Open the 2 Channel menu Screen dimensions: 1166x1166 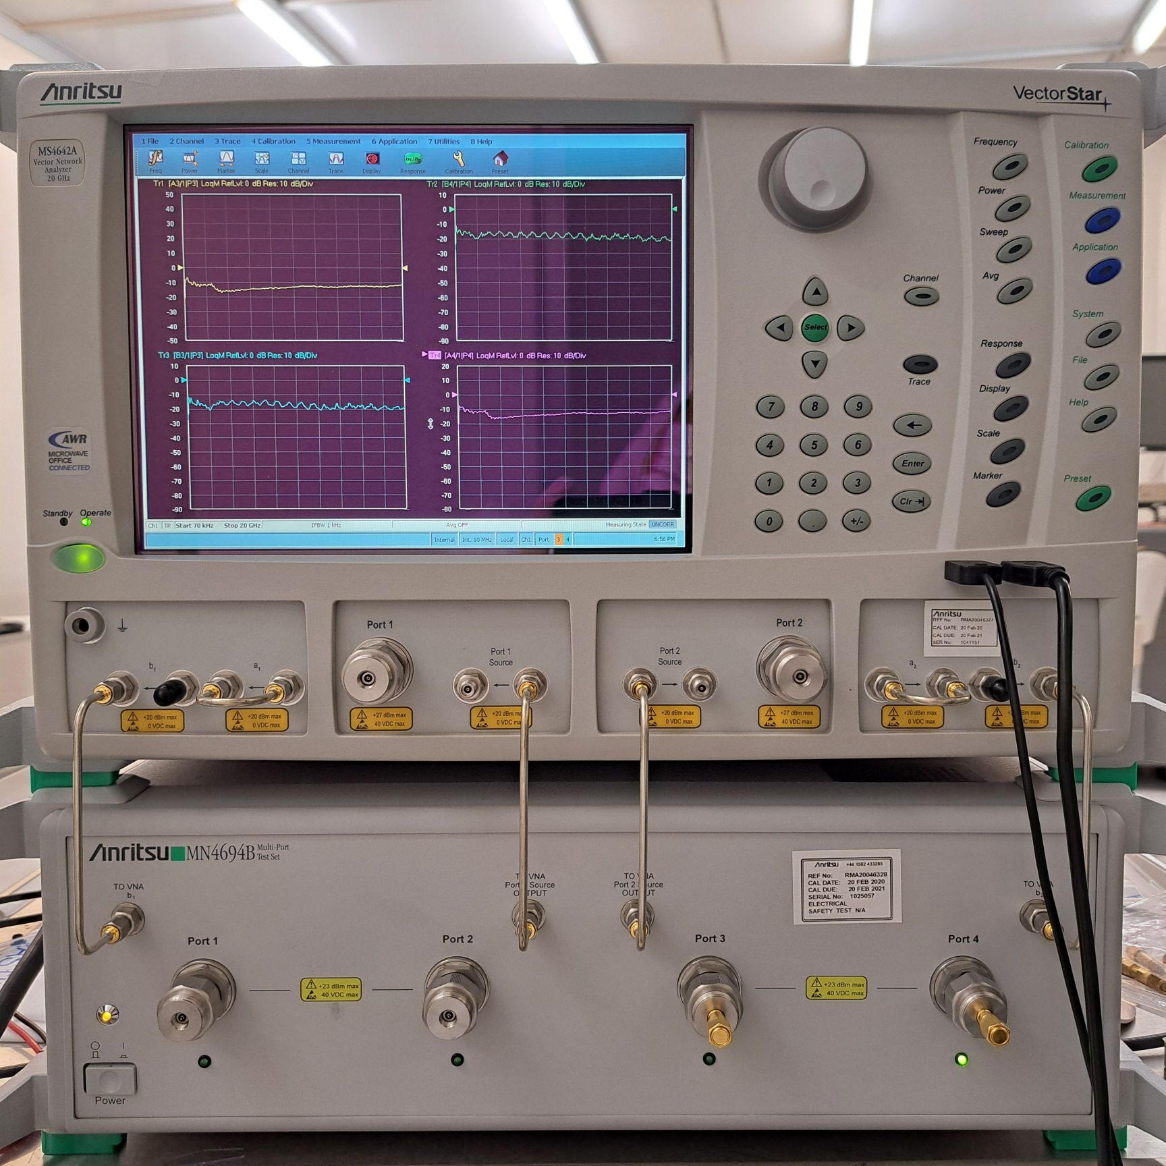coord(186,142)
